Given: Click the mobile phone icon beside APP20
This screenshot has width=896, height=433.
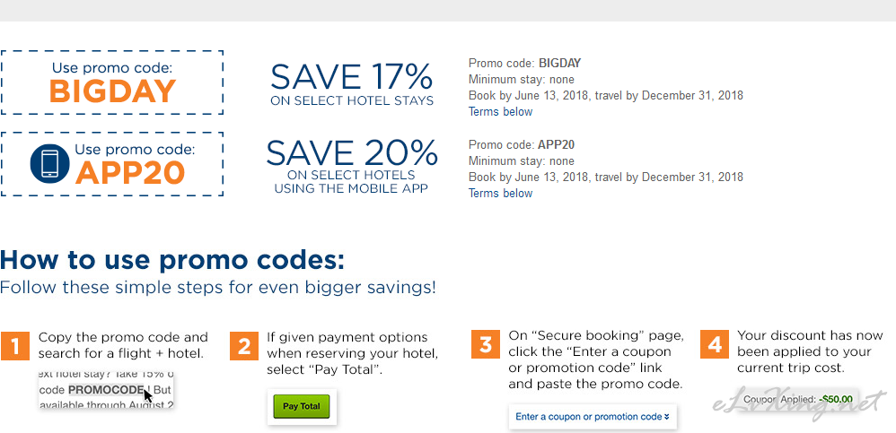Looking at the screenshot, I should (49, 164).
